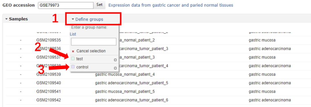Image resolution: width=311 pixels, height=107 pixels.
Task: Select sample row GSM2109541
Action: 157,92
